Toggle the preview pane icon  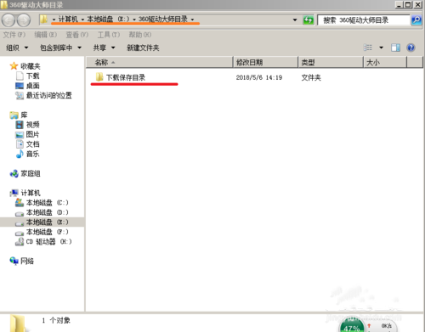coord(395,48)
